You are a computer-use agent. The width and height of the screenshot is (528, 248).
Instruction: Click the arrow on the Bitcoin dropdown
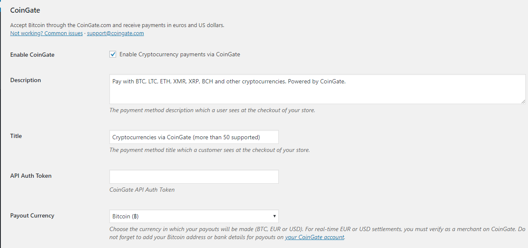275,216
